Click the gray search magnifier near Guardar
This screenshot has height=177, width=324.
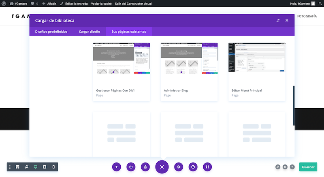pyautogui.click(x=278, y=167)
